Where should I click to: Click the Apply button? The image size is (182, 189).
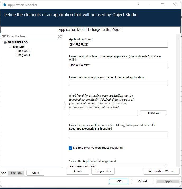168,181
